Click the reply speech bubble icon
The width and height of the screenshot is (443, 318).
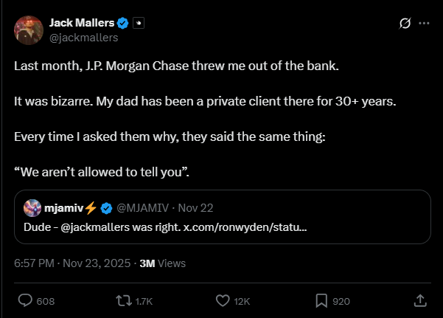(x=25, y=300)
